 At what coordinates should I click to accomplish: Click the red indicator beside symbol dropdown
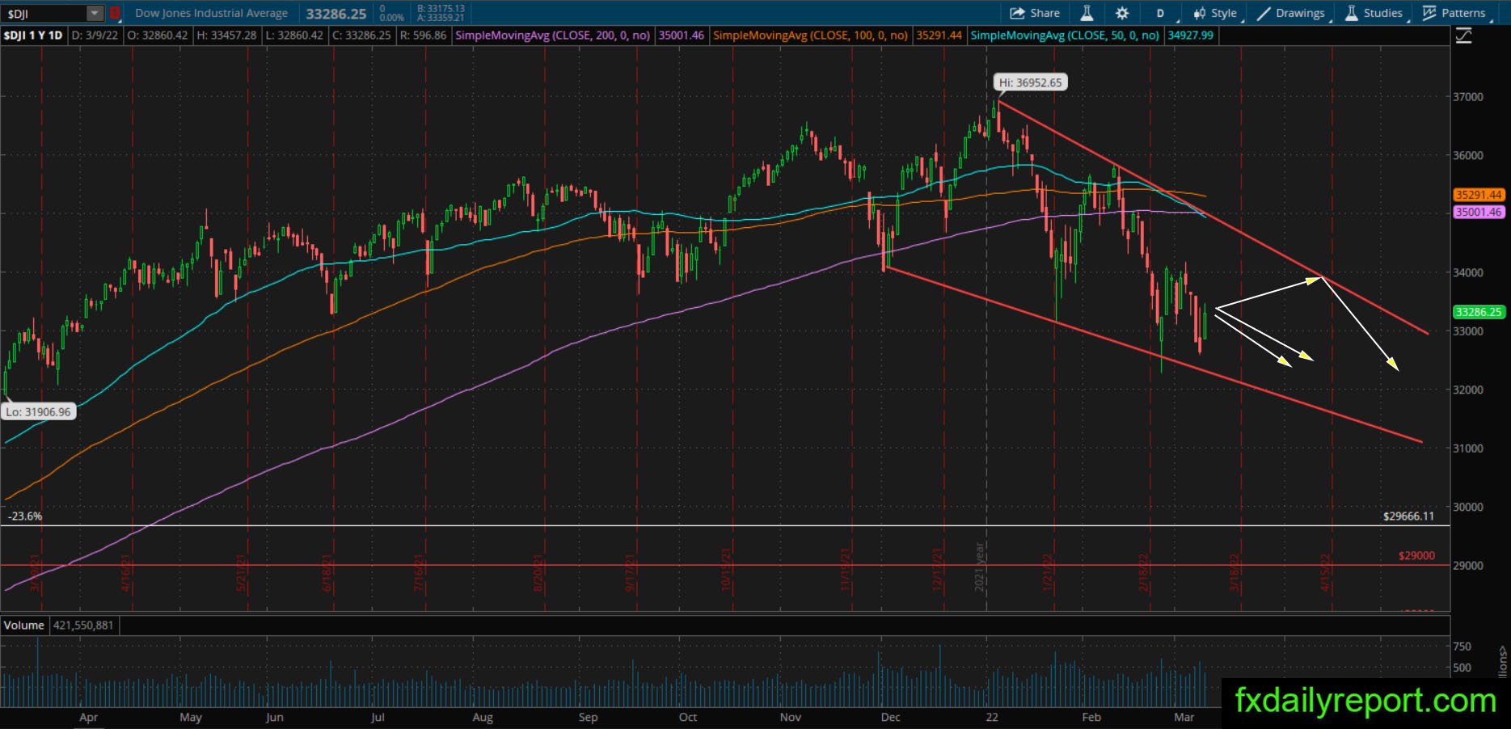tap(115, 13)
